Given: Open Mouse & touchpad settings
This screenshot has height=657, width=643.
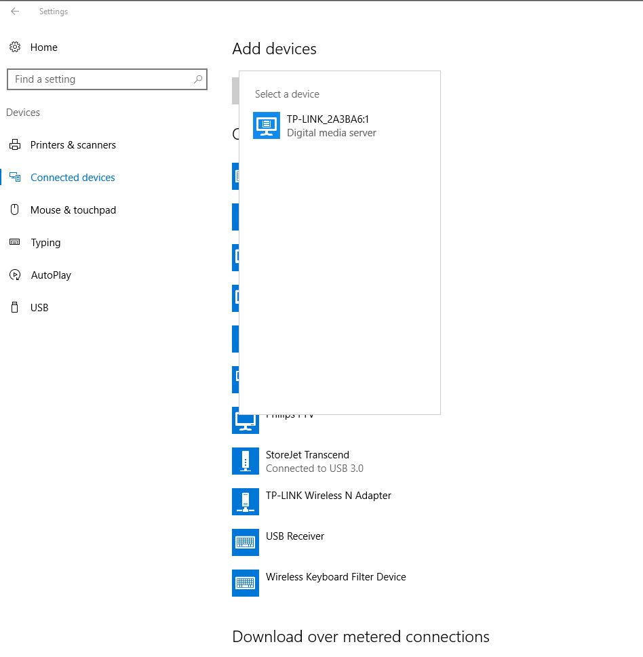Looking at the screenshot, I should click(73, 210).
